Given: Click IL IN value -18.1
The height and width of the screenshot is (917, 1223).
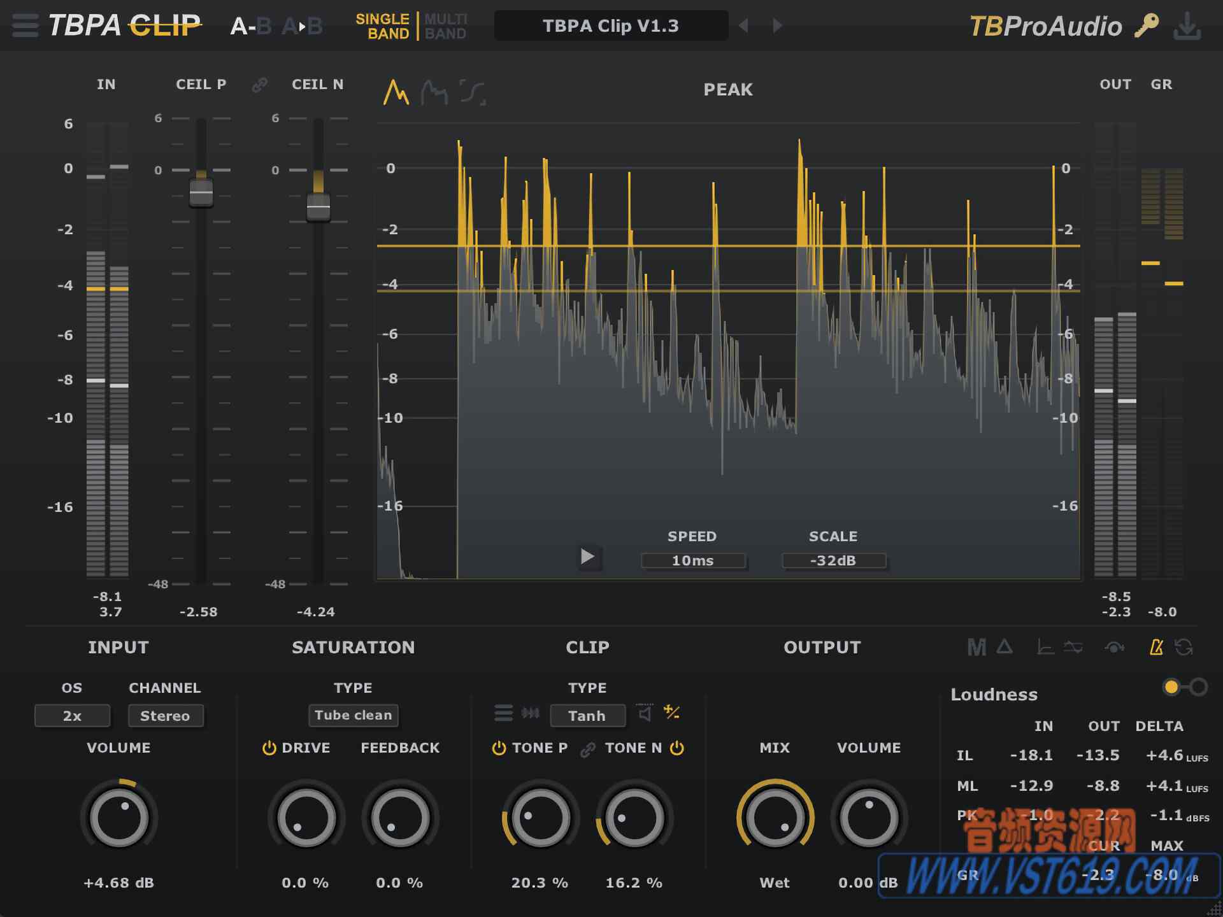Looking at the screenshot, I should pos(1031,755).
